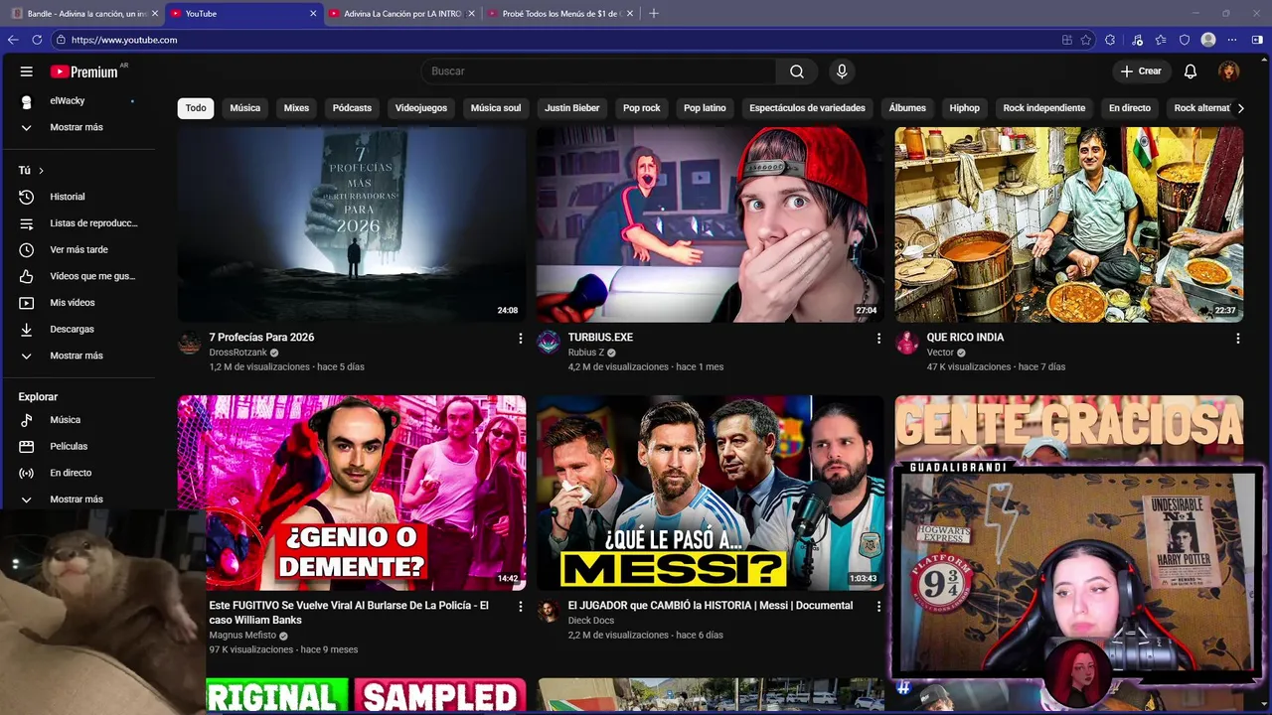Click the Crear button
Image resolution: width=1272 pixels, height=715 pixels.
1141,71
